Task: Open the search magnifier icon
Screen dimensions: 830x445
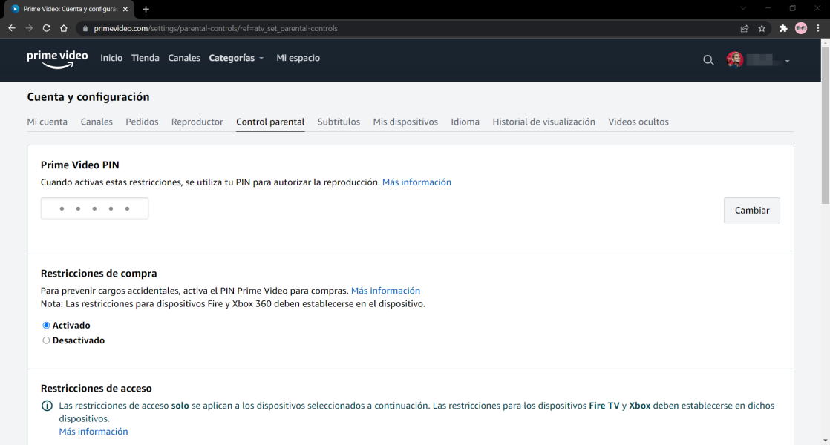Action: 708,60
